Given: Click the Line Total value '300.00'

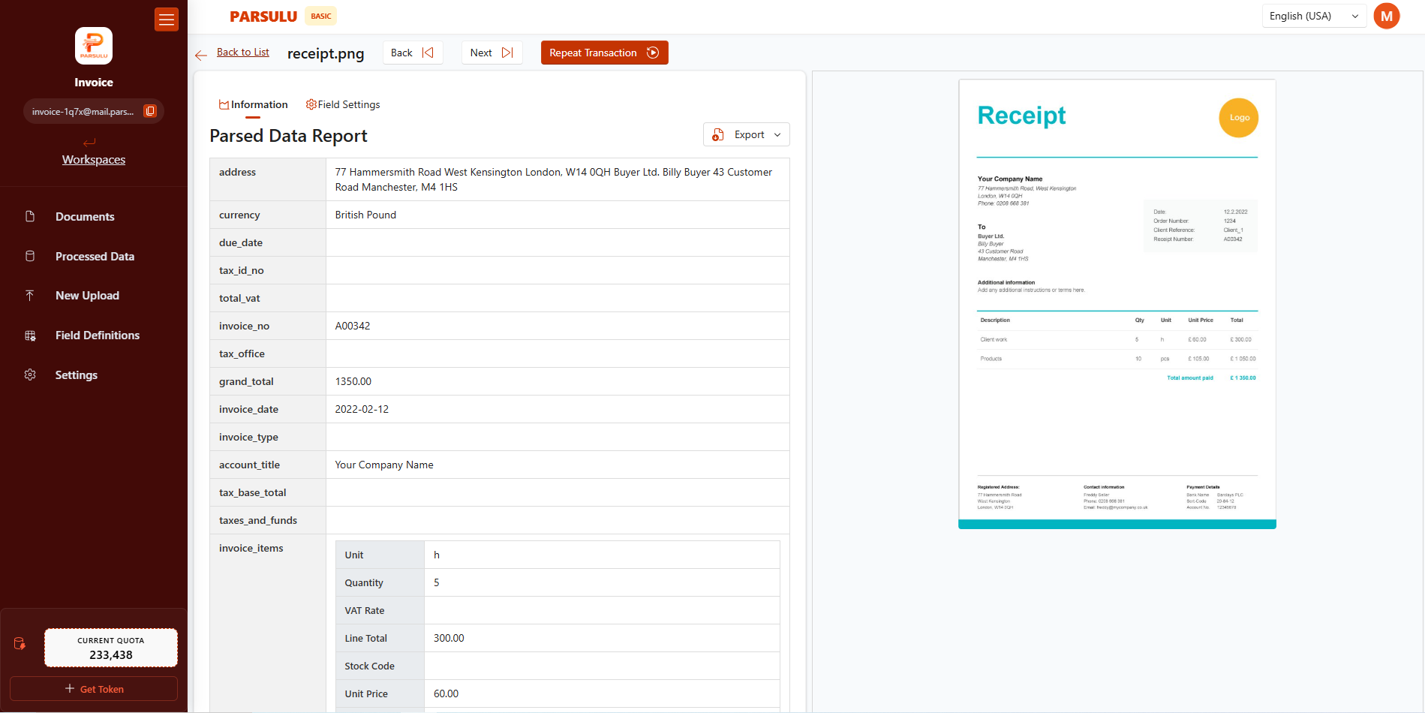Looking at the screenshot, I should coord(449,638).
